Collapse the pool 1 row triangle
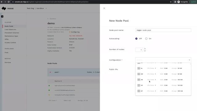Image resolution: width=197 pixels, height=111 pixels. 50,72
